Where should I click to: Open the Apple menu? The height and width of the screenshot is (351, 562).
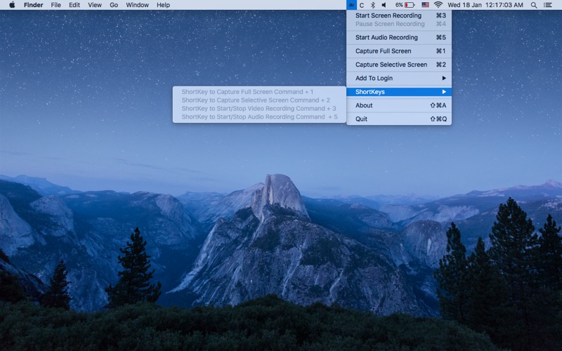click(x=12, y=5)
